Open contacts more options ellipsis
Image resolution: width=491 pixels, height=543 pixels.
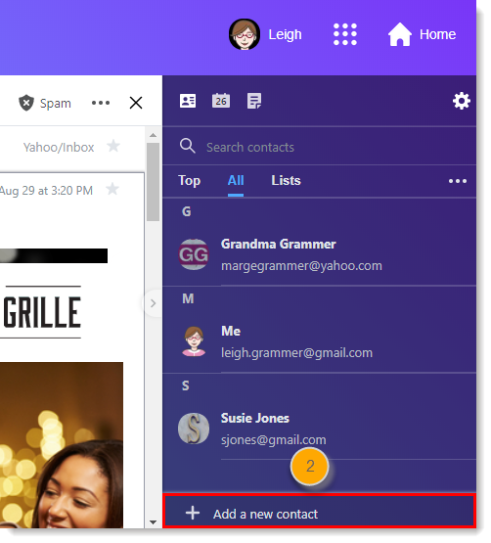click(458, 181)
